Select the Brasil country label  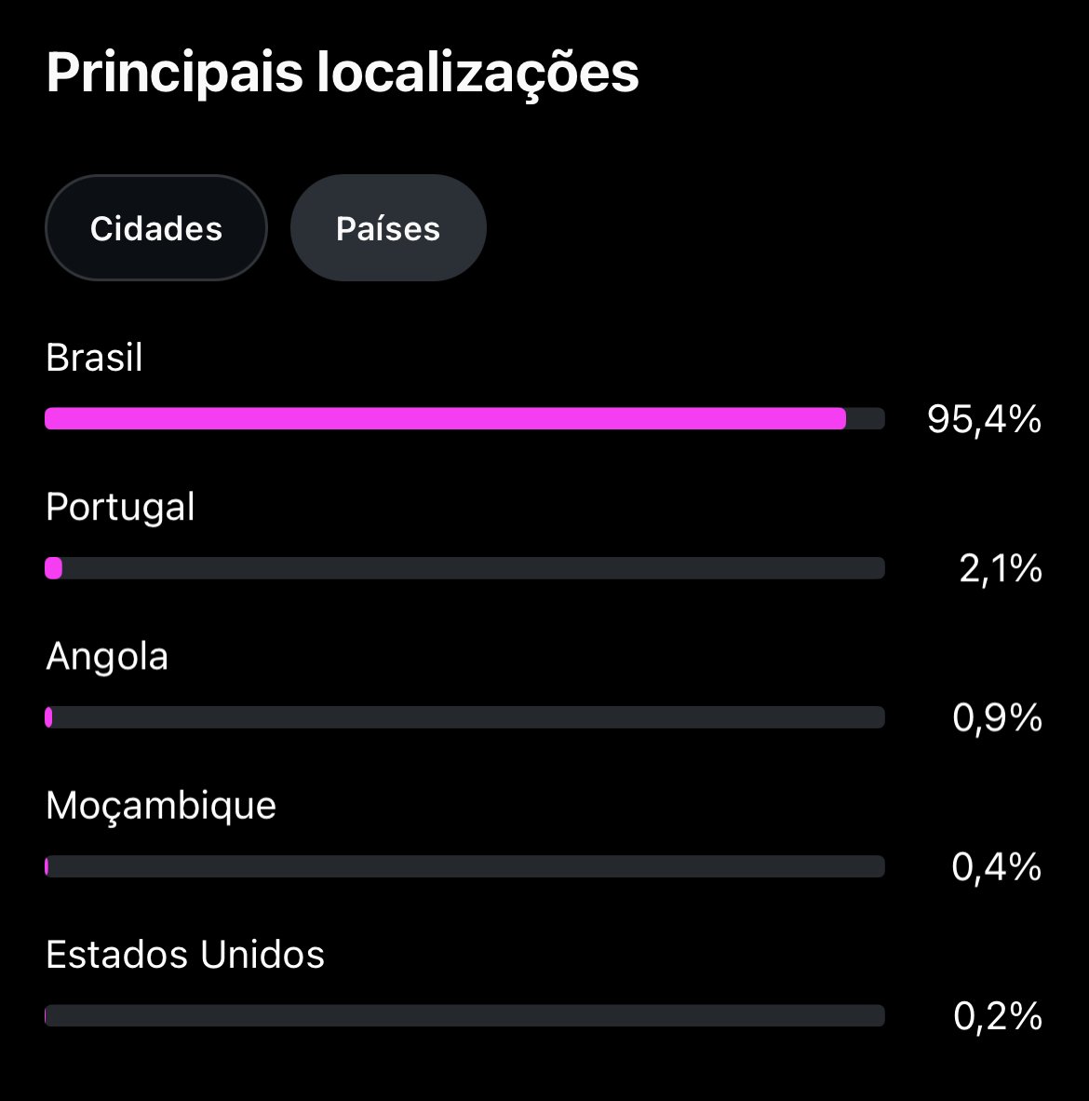94,358
